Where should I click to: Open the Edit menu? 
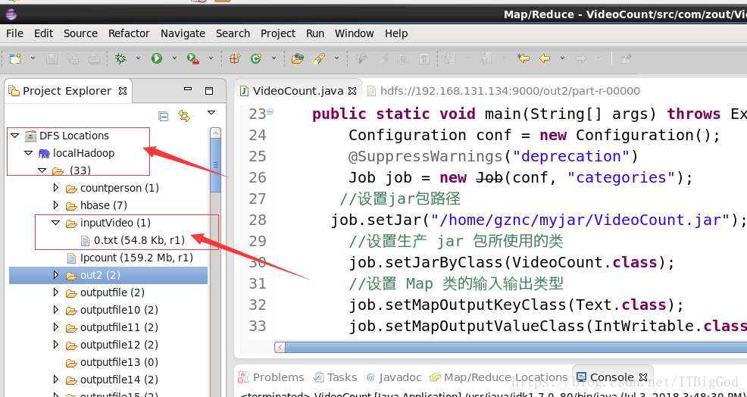tap(43, 33)
